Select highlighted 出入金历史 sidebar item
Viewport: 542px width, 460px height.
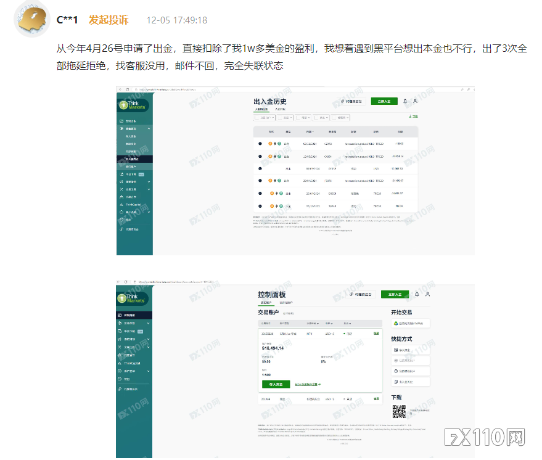[x=134, y=159]
